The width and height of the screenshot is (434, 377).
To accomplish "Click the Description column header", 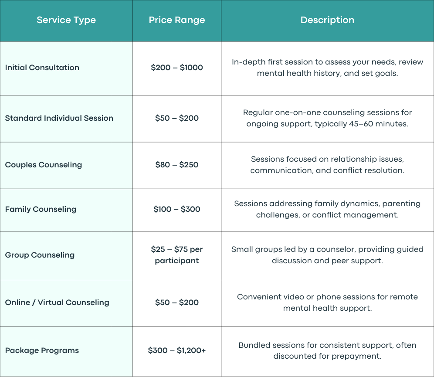I will [327, 20].
